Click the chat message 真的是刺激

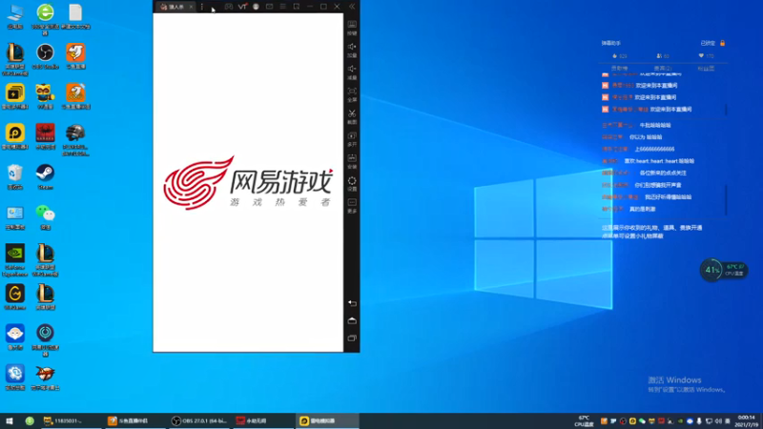tap(642, 209)
